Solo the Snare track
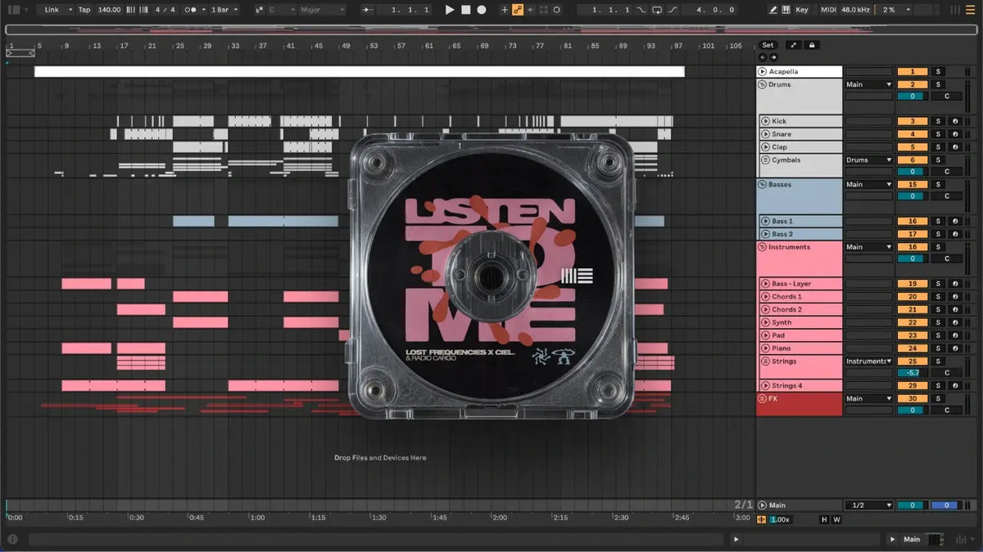The image size is (983, 552). point(939,134)
